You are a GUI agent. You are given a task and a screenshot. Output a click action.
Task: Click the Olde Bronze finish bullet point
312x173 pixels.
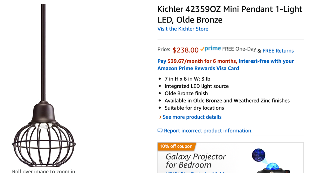186,93
